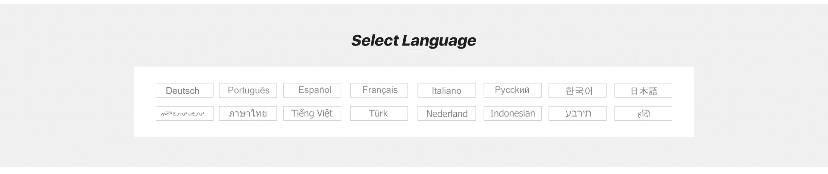
Task: Switch language to Türk
Action: click(379, 113)
